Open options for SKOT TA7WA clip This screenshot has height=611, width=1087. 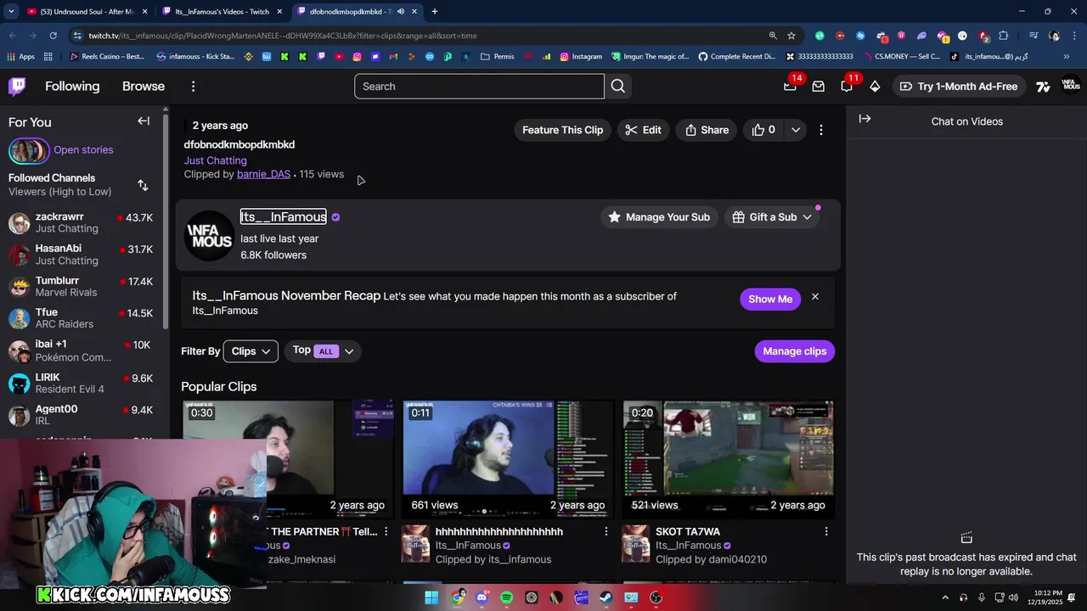point(826,531)
